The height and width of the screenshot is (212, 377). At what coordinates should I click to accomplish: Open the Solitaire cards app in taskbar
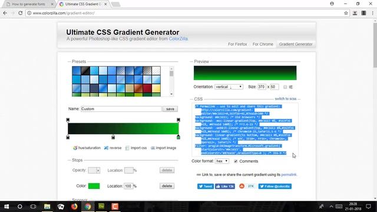[x=61, y=207]
